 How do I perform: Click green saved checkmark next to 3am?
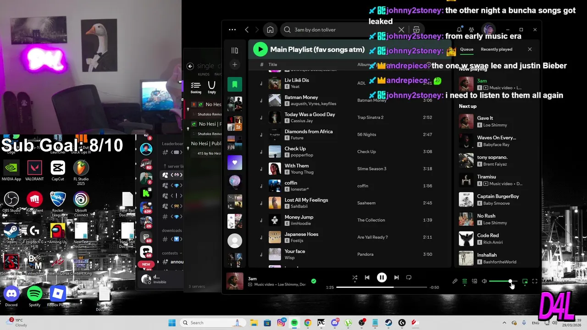tap(314, 281)
